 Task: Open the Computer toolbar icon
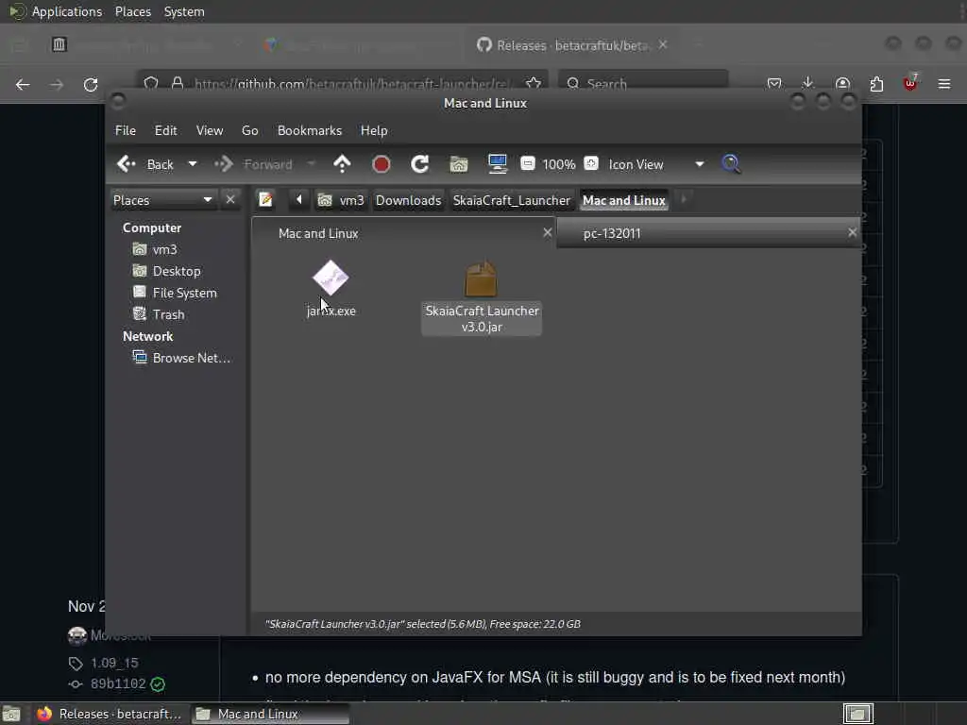[497, 164]
